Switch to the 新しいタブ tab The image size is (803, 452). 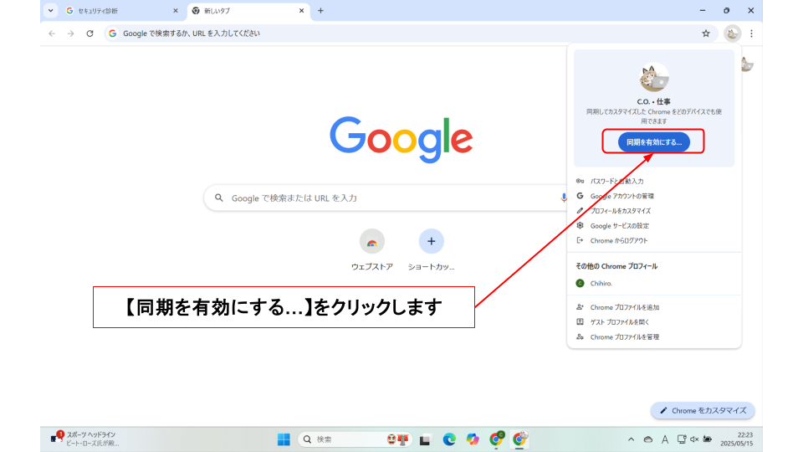point(248,11)
